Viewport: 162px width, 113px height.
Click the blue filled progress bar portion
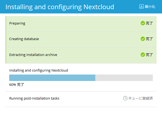[52, 78]
